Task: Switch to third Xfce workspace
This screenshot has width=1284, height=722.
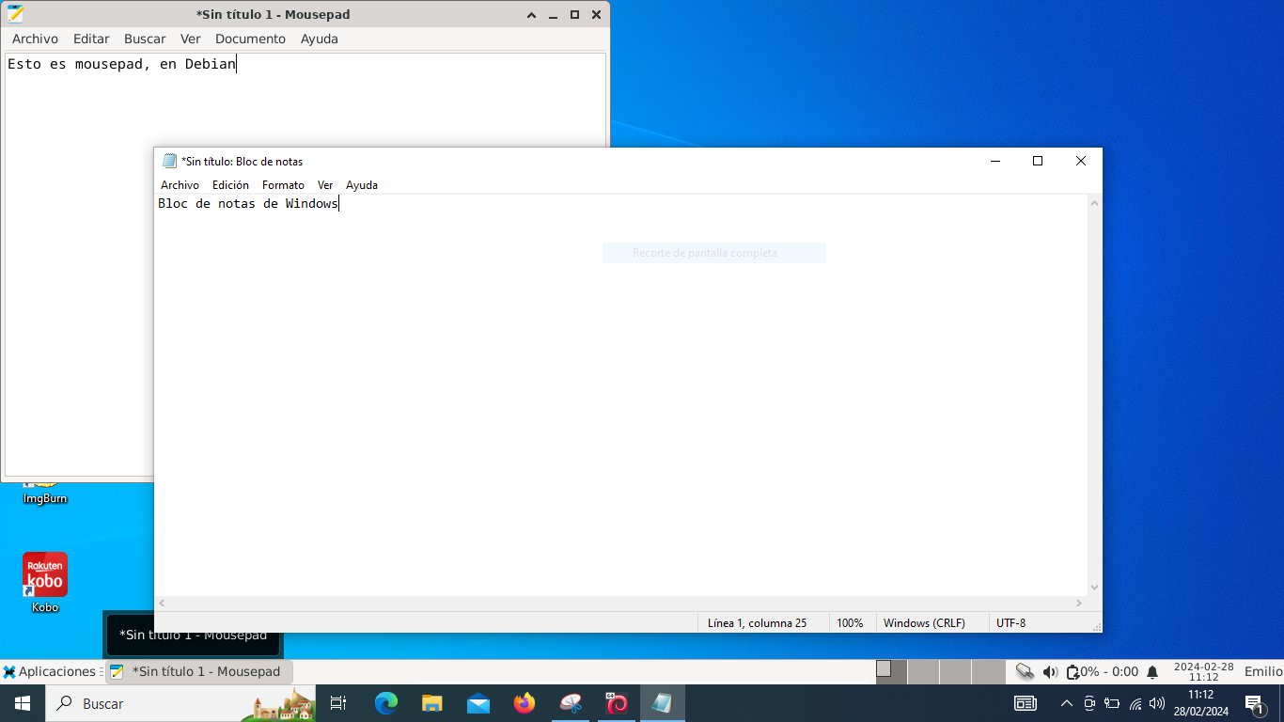Action: (x=956, y=671)
